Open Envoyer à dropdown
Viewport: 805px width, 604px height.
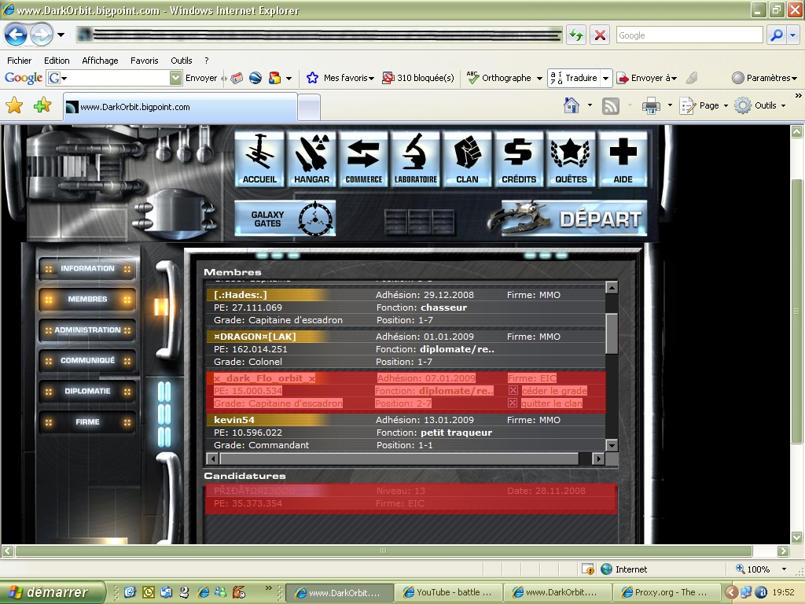click(x=647, y=78)
